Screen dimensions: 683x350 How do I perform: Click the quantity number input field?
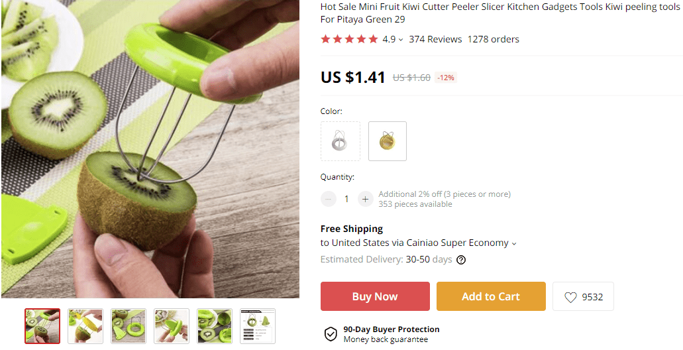click(x=346, y=199)
